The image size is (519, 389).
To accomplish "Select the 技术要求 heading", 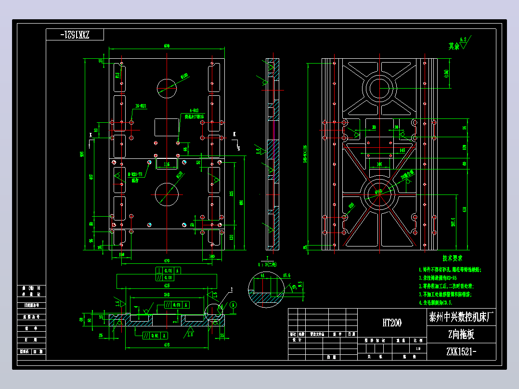I will pyautogui.click(x=453, y=258).
